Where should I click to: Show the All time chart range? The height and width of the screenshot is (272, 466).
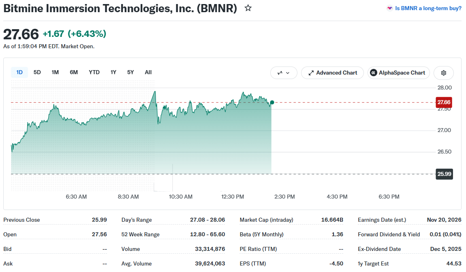pos(148,72)
